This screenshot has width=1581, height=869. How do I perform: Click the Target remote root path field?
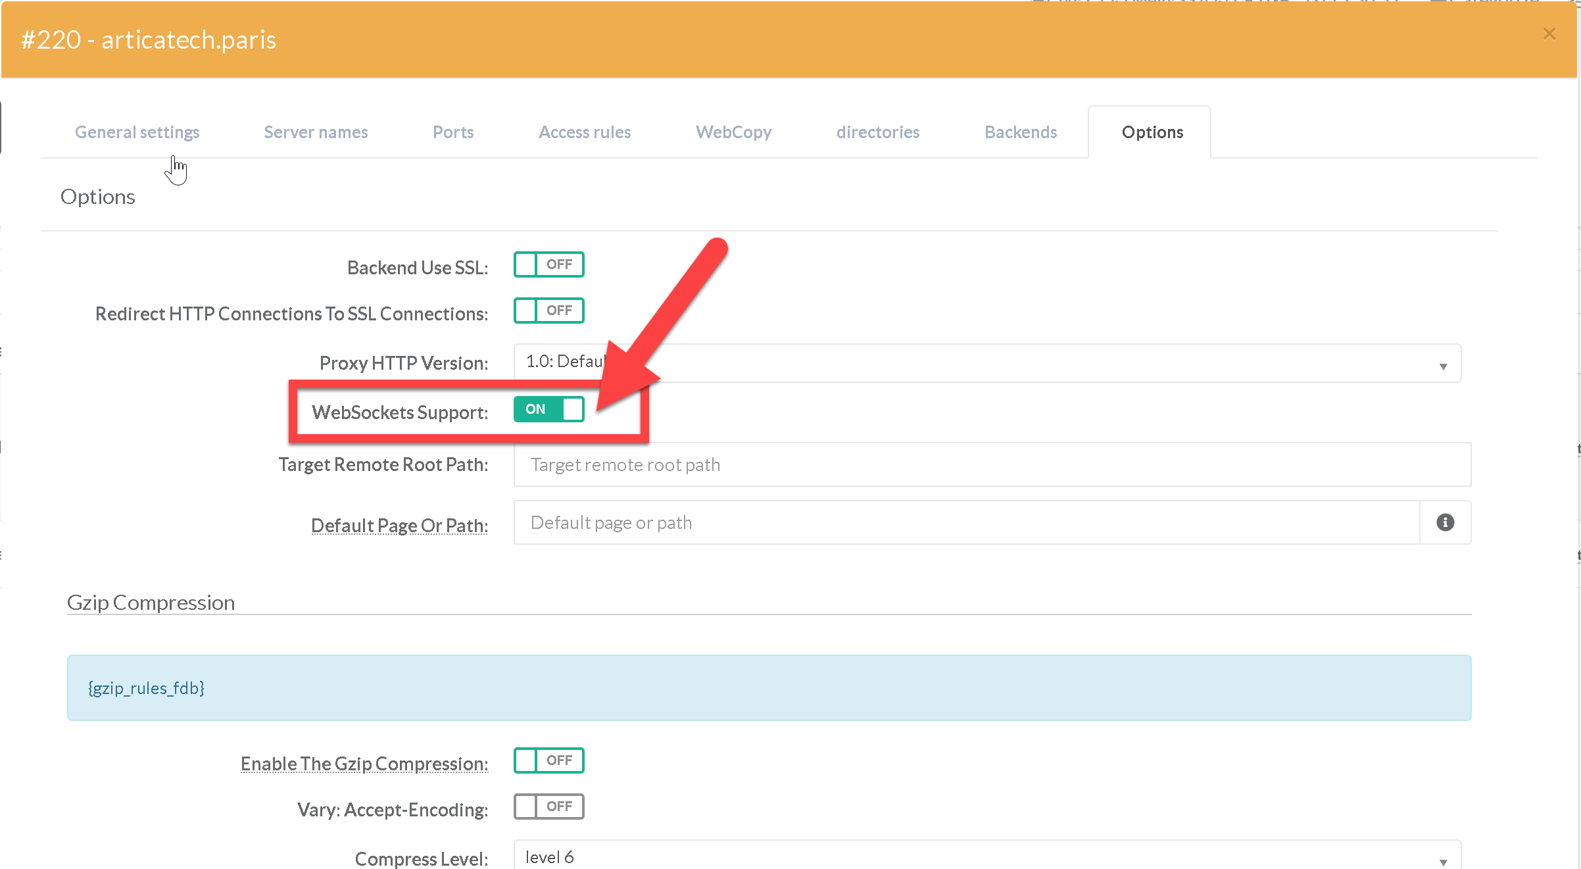pyautogui.click(x=992, y=465)
